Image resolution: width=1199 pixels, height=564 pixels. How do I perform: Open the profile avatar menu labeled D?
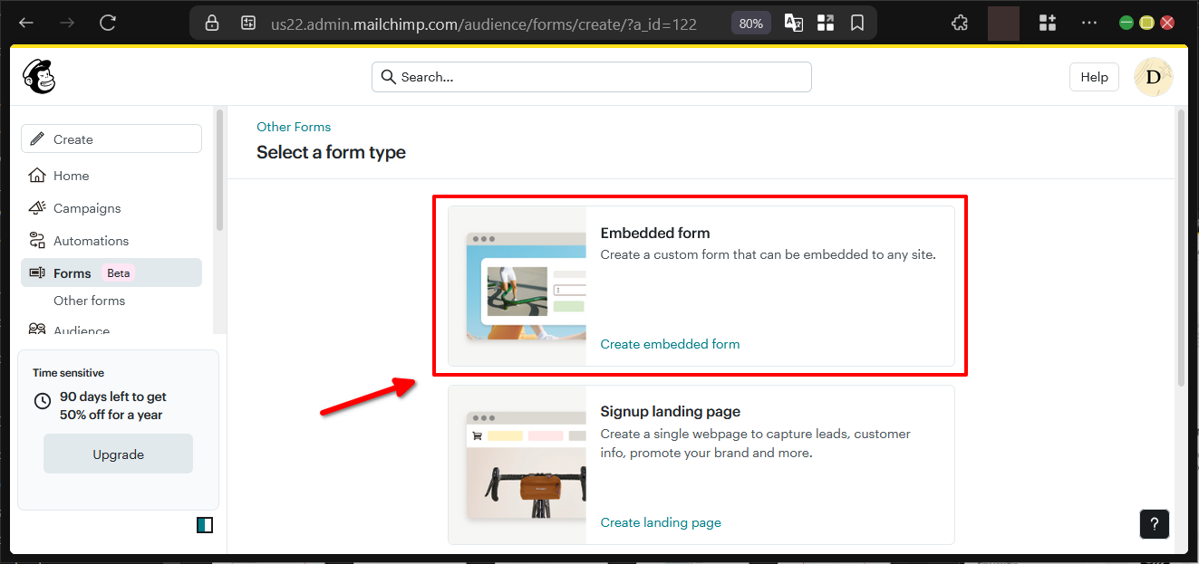coord(1153,77)
